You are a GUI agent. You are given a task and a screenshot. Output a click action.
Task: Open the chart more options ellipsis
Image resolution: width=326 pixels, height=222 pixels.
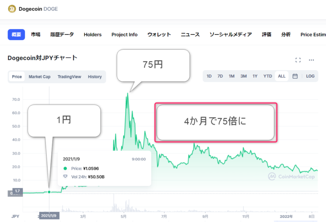311,60
